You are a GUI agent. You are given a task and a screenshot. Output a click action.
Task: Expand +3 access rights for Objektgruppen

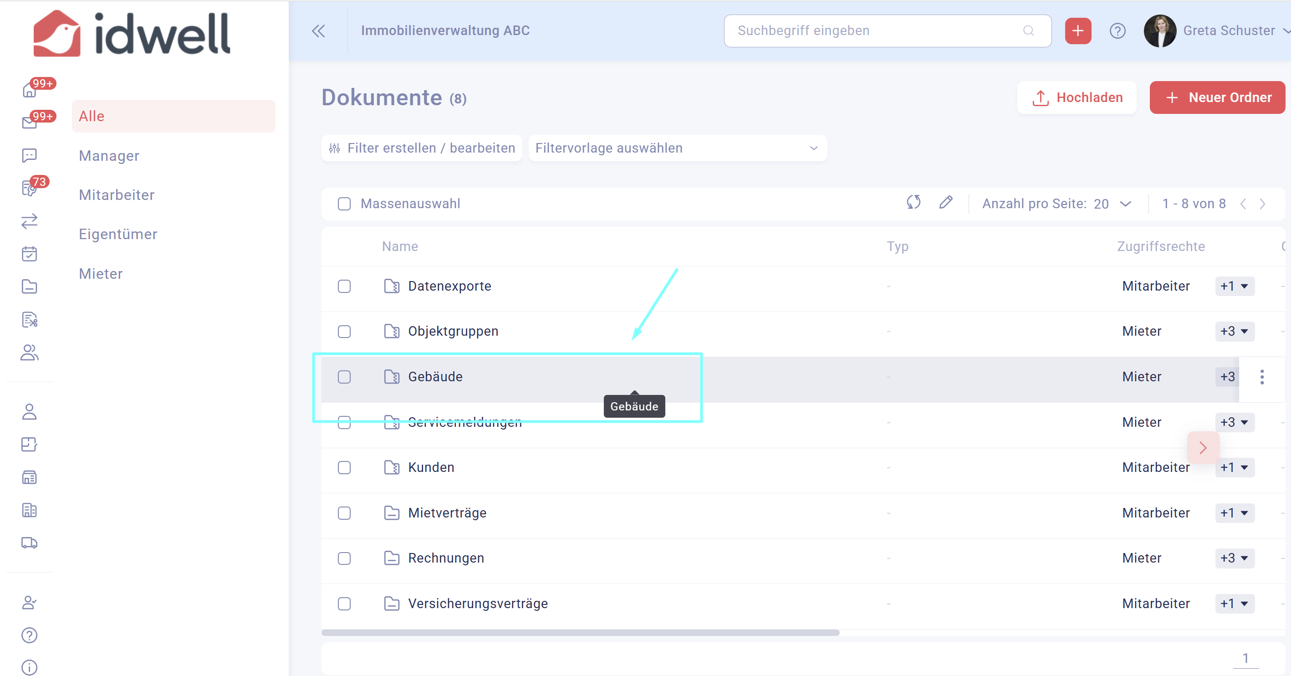(x=1234, y=332)
